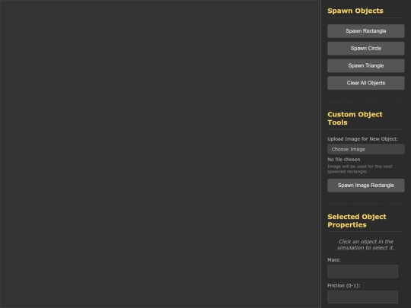Clear All Objects from the simulation
The height and width of the screenshot is (308, 411).
tap(365, 83)
